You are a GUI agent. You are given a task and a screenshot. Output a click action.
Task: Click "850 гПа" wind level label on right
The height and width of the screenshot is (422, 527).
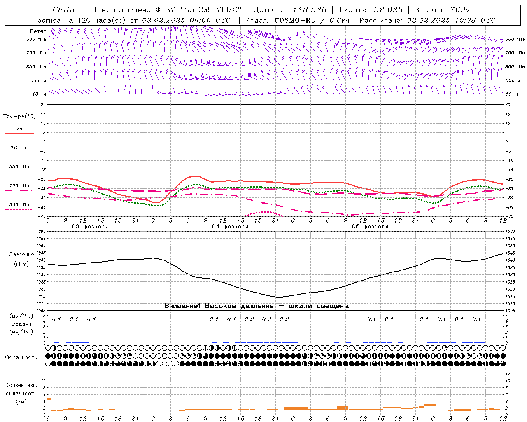pyautogui.click(x=515, y=66)
